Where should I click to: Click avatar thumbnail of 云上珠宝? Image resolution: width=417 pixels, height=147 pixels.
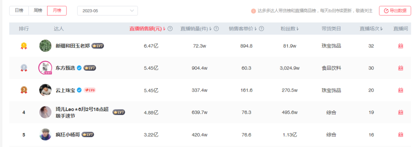[45, 90]
